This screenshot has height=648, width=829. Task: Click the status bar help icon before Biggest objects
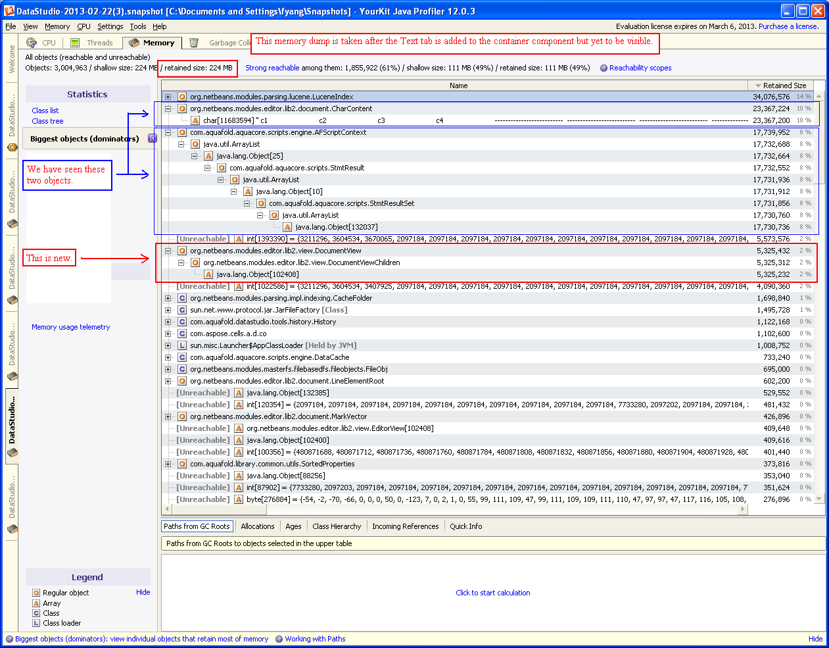coord(9,639)
